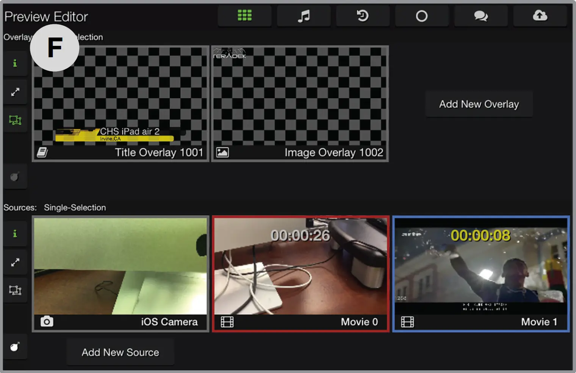Click the bomb icon in Overlays section
The width and height of the screenshot is (576, 373).
tap(15, 177)
